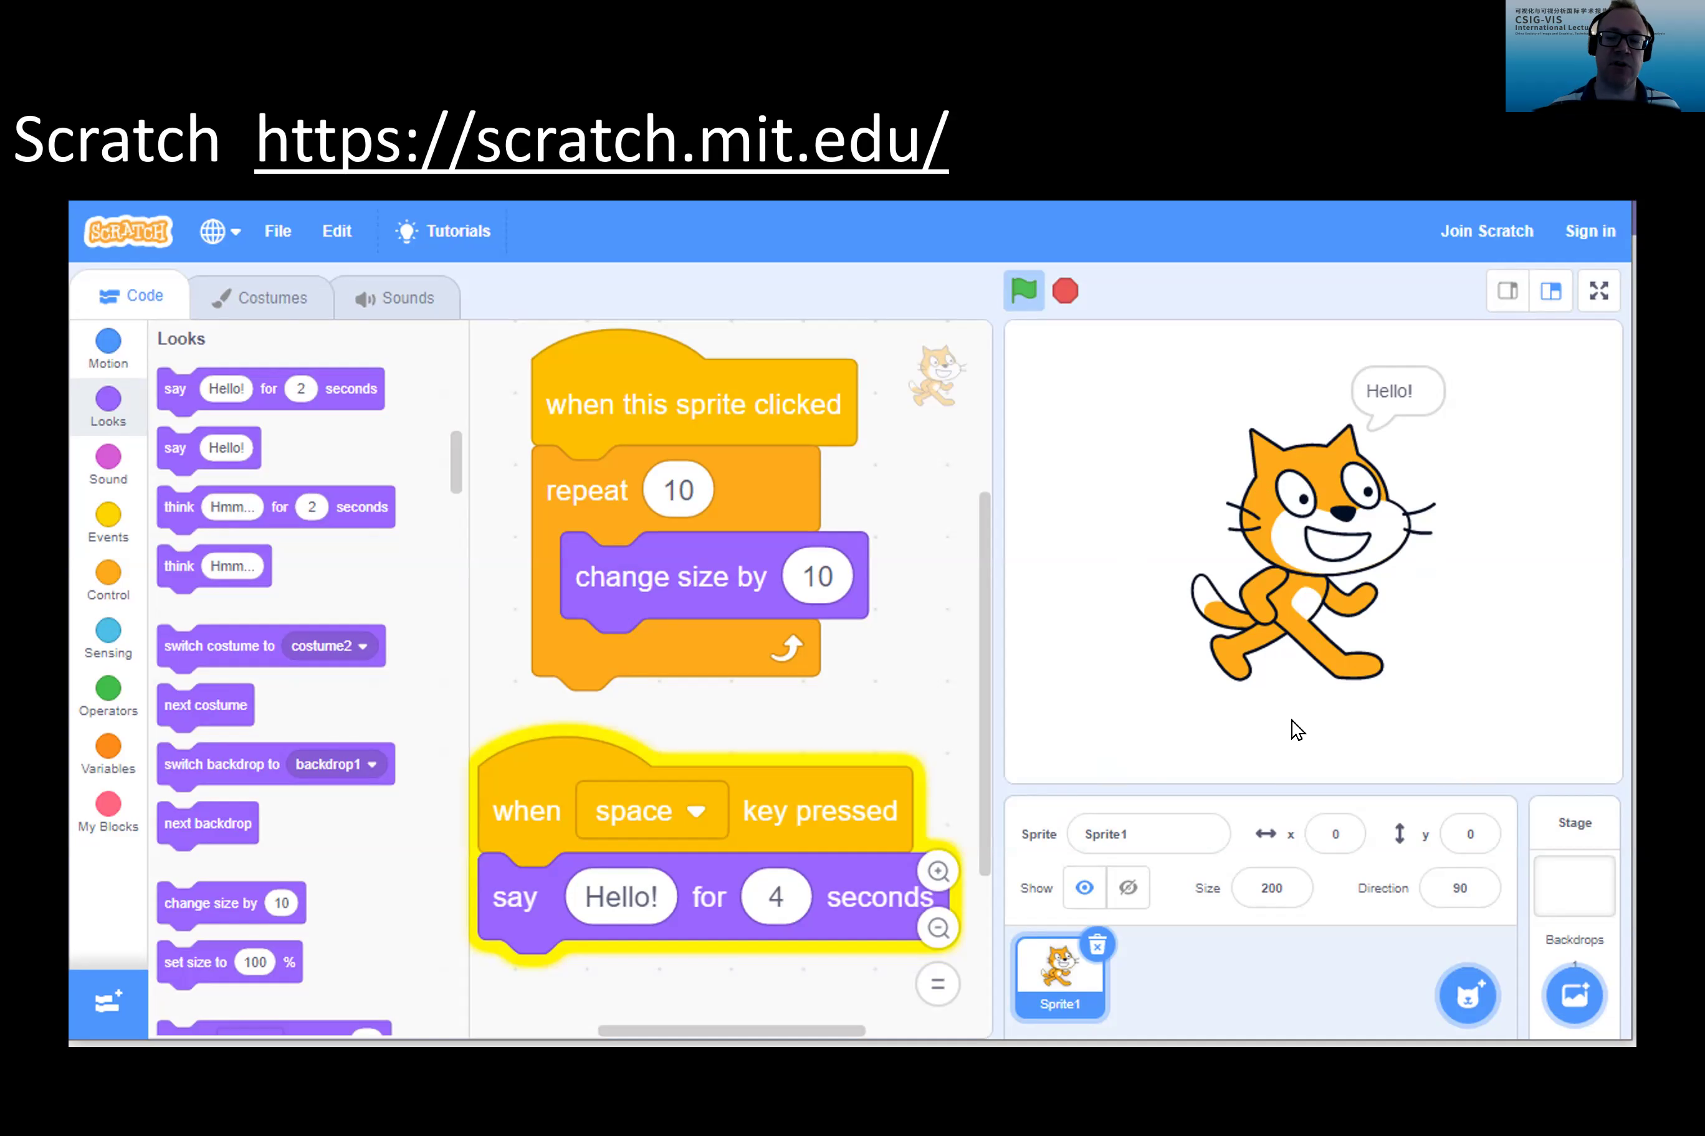This screenshot has height=1136, width=1705.
Task: Delete Sprite1 with trash icon
Action: click(x=1097, y=945)
